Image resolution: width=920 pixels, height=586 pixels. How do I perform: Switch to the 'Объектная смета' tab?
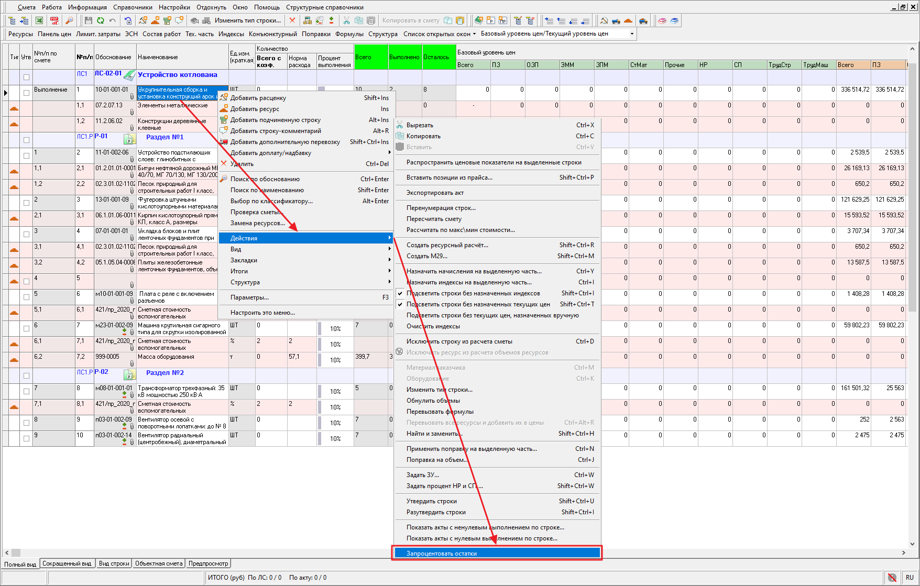[x=159, y=563]
